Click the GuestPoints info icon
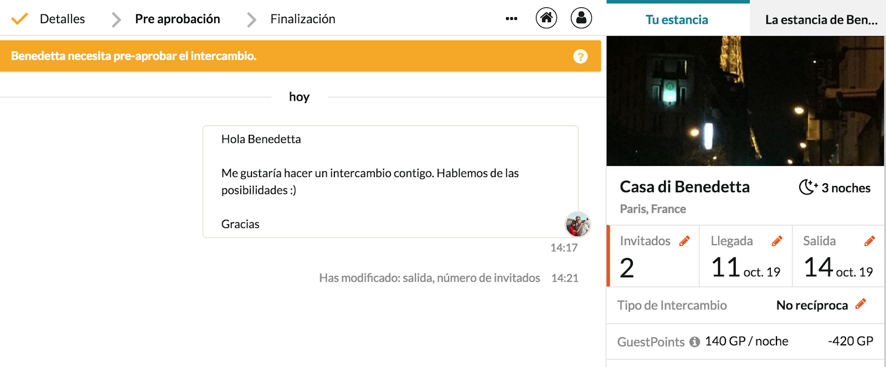886x367 pixels. coord(694,342)
